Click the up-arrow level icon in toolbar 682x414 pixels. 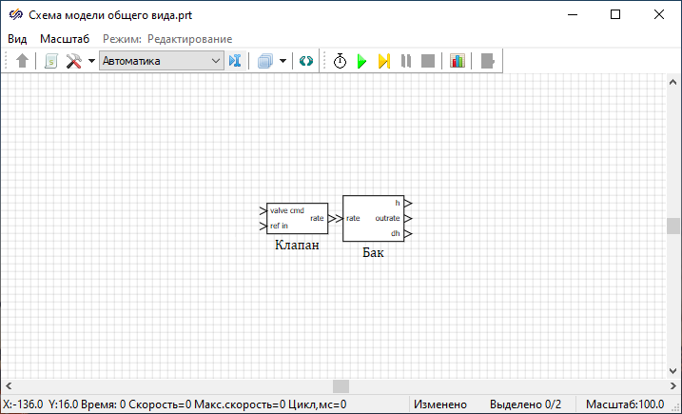23,61
